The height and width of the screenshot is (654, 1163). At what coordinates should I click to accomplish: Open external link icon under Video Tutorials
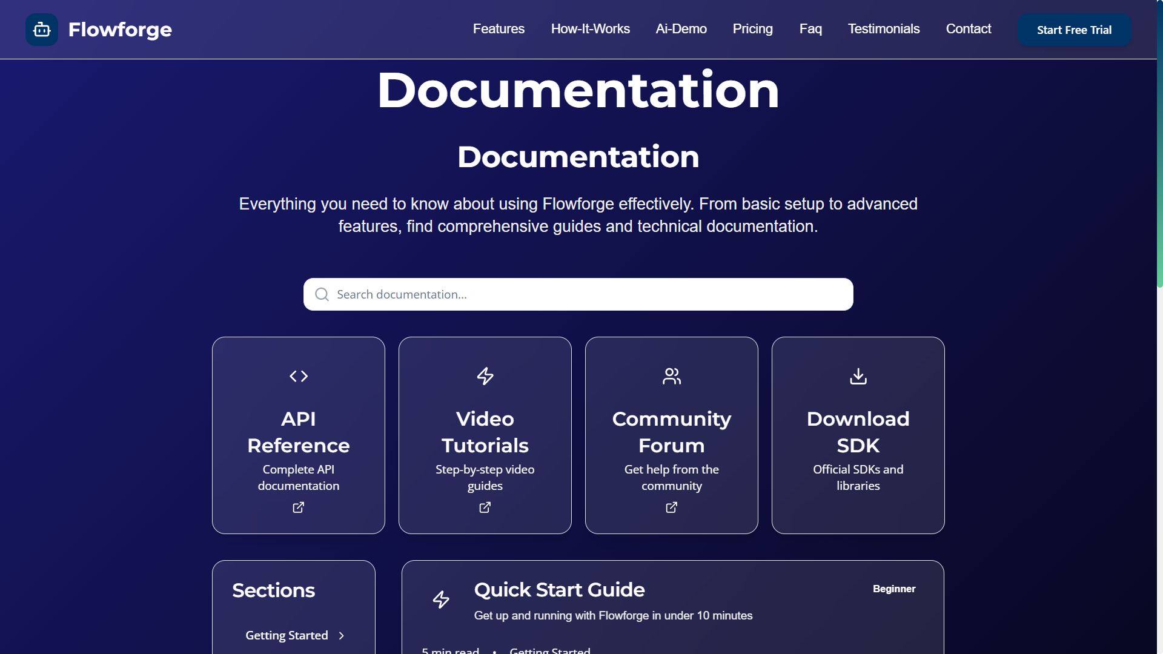pos(485,507)
